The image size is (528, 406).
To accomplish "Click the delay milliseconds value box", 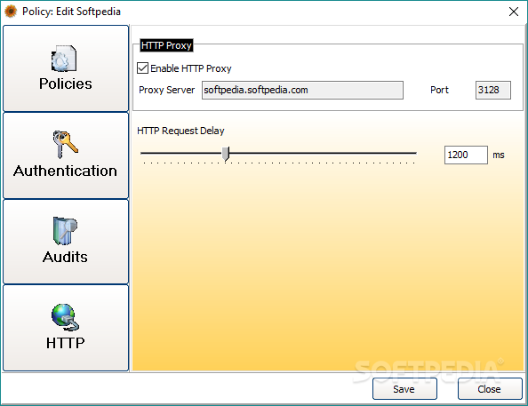I will click(x=466, y=155).
